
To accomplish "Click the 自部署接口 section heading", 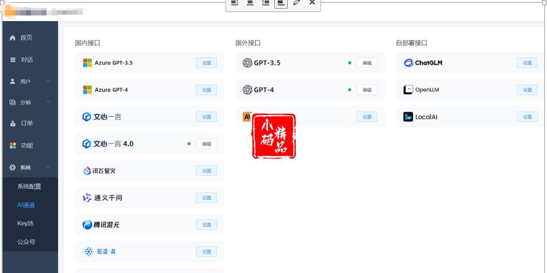I will pos(411,43).
